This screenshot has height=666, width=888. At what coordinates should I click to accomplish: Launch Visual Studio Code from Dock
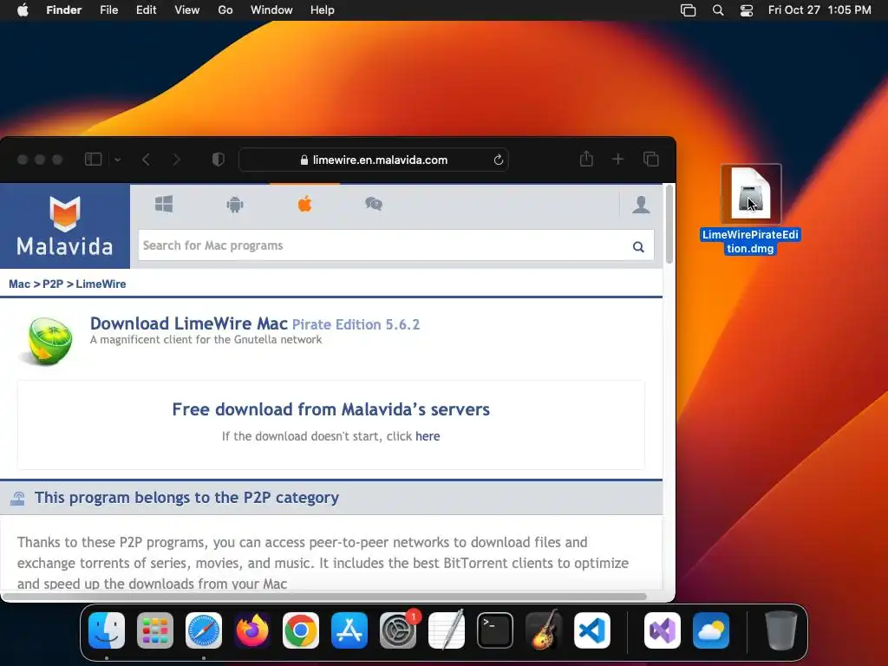pos(592,630)
